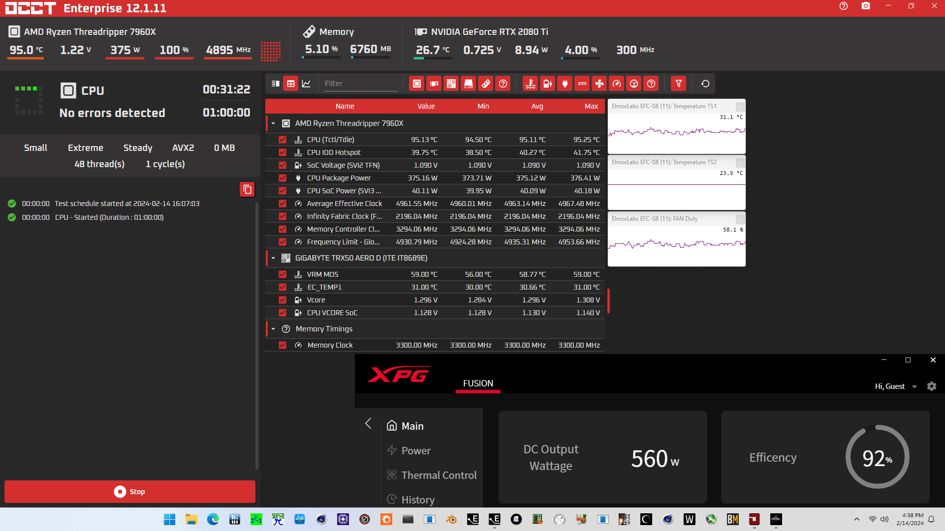Image resolution: width=945 pixels, height=531 pixels.
Task: Copy test log to clipboard
Action: (x=247, y=189)
